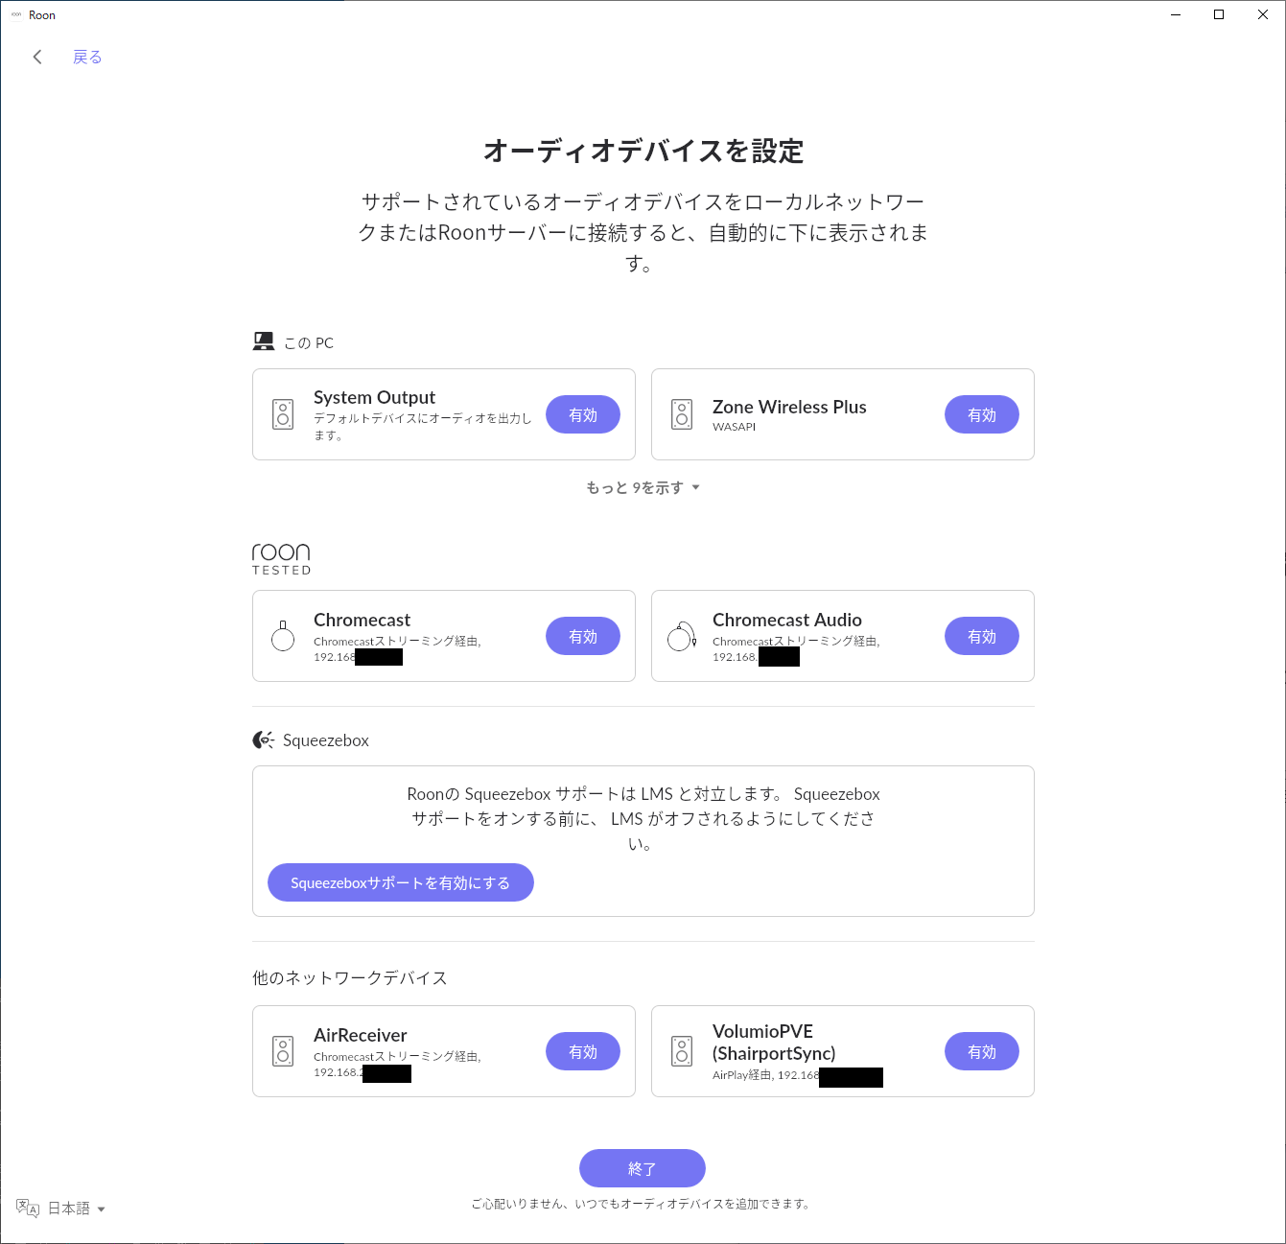Screen dimensions: 1286x1244
Task: Minimize the Roon window
Action: tap(1176, 14)
